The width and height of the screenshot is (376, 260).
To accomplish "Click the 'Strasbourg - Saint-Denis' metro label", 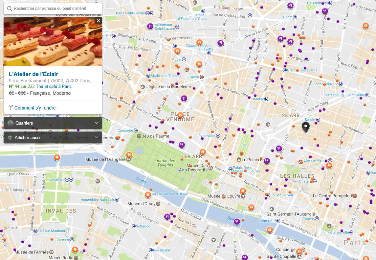I will (x=345, y=95).
